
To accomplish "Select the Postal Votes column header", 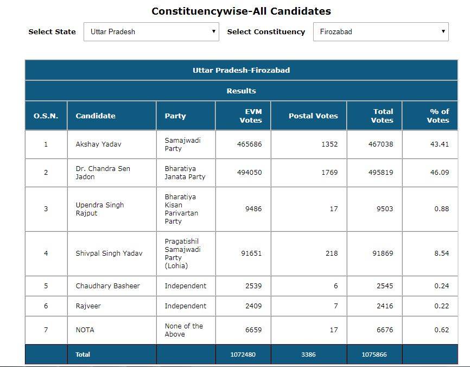I will 313,116.
